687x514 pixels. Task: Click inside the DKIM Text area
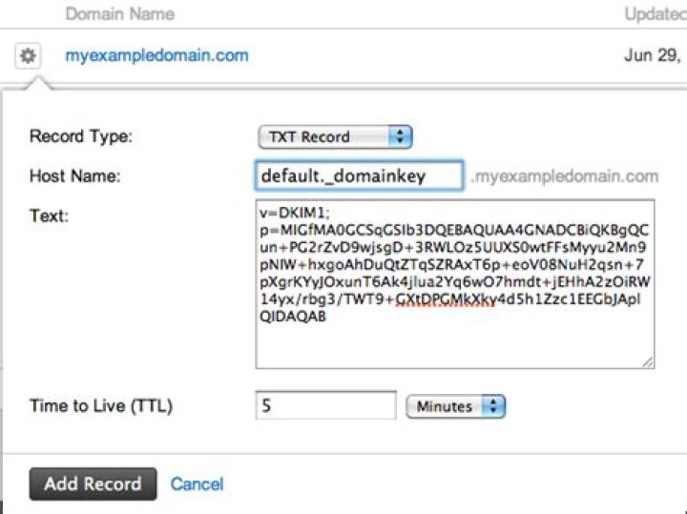point(455,284)
